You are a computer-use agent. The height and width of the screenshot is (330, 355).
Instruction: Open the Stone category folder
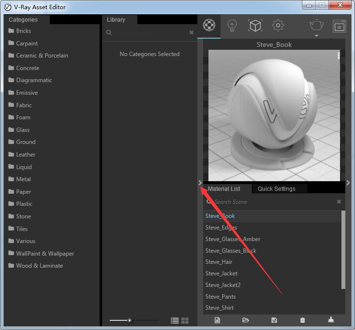[x=19, y=216]
